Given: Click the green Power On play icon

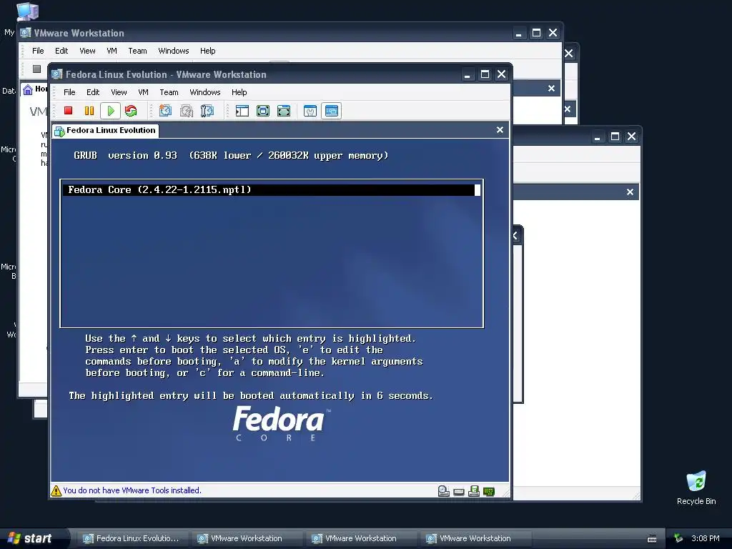Looking at the screenshot, I should point(111,111).
